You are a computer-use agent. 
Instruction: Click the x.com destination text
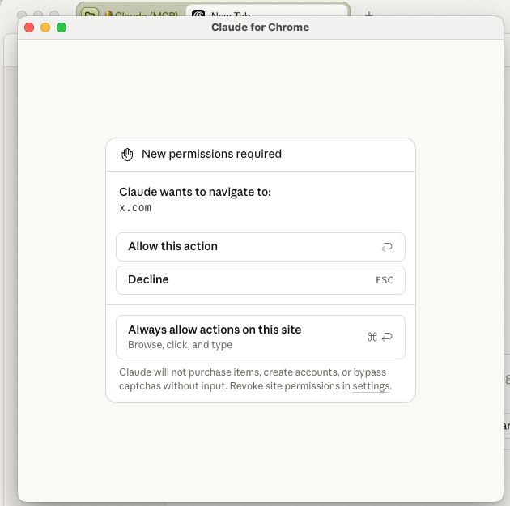coord(135,208)
